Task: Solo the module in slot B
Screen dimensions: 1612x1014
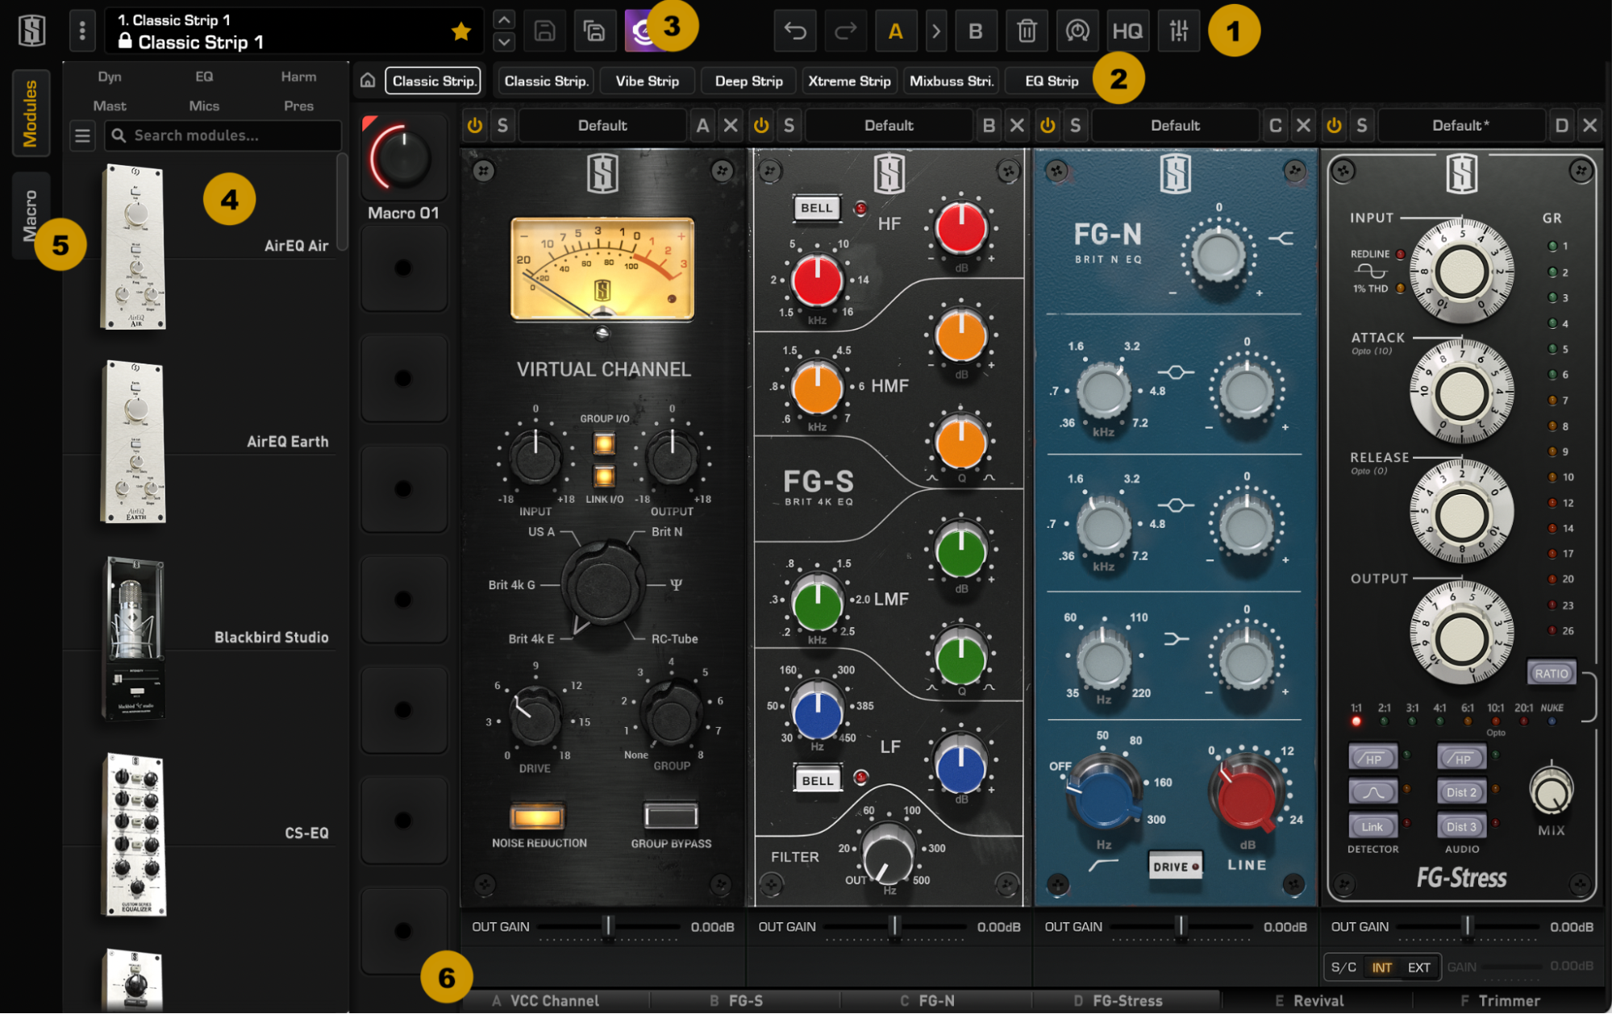Action: pos(789,126)
